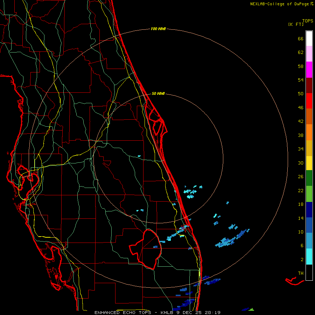315x315 pixels.
Task: Pick the cyan legend swatch near 2
Action: pyautogui.click(x=309, y=257)
